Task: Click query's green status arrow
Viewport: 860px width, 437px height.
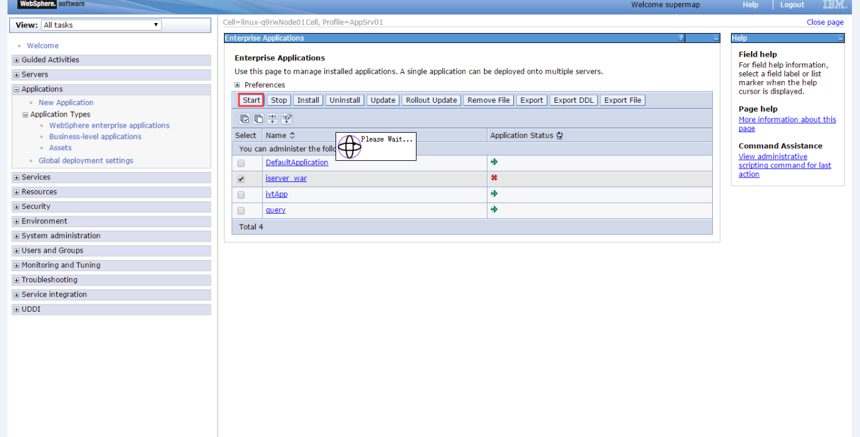Action: [494, 209]
